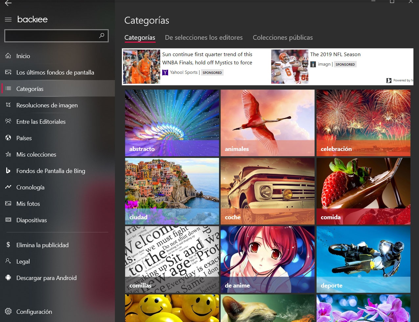Image resolution: width=419 pixels, height=322 pixels.
Task: Open the ciudad category
Action: click(x=172, y=191)
